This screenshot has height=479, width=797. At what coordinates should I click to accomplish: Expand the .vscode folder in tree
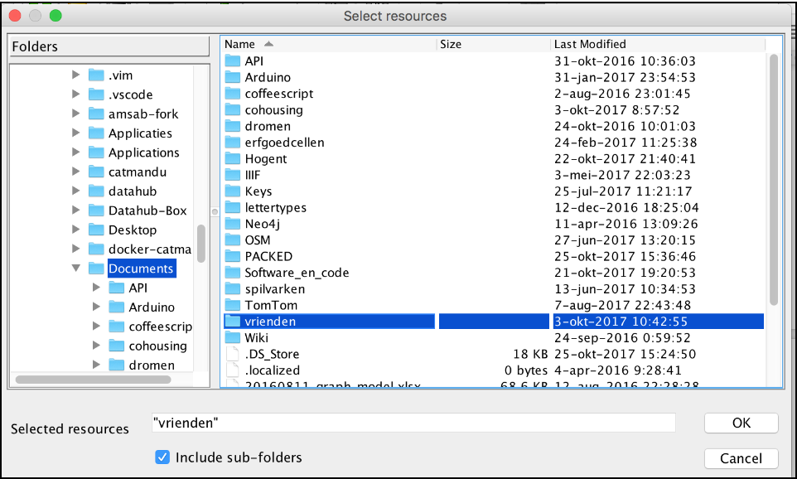[x=76, y=94]
